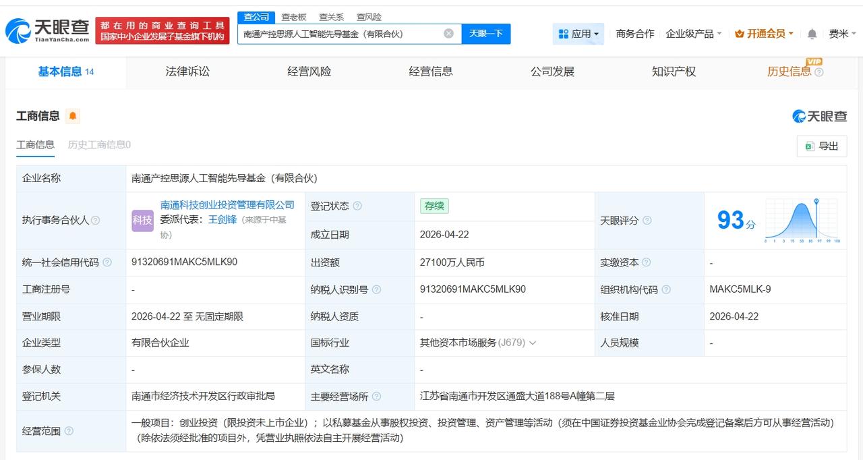Open the 开通会员 dropdown menu
Screen dimensions: 863x460
point(764,32)
